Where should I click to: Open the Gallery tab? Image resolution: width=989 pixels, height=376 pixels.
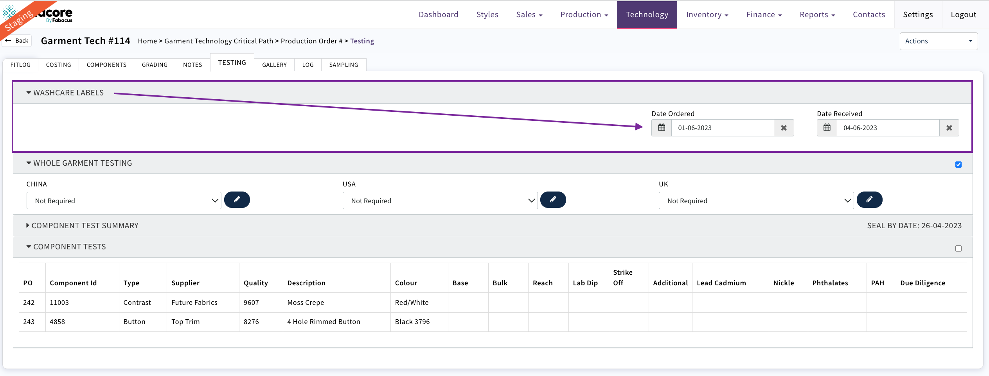[274, 65]
